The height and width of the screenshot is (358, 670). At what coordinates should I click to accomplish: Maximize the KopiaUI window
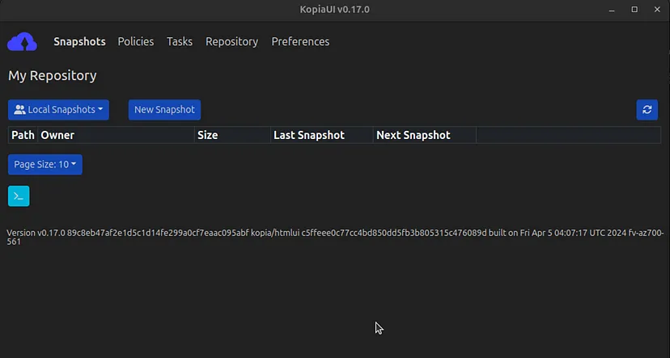[634, 9]
